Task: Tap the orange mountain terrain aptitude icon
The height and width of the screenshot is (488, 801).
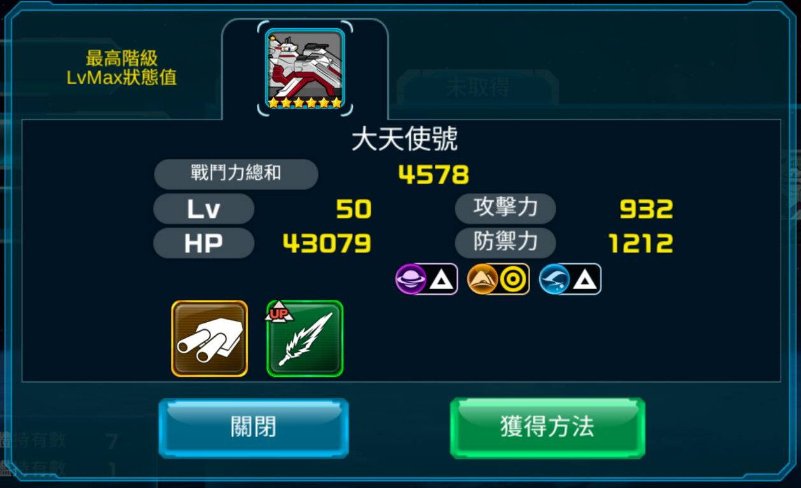Action: pyautogui.click(x=483, y=279)
